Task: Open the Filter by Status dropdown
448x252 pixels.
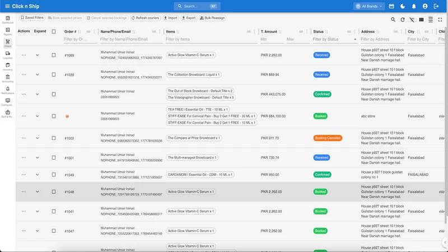Action: pos(334,39)
